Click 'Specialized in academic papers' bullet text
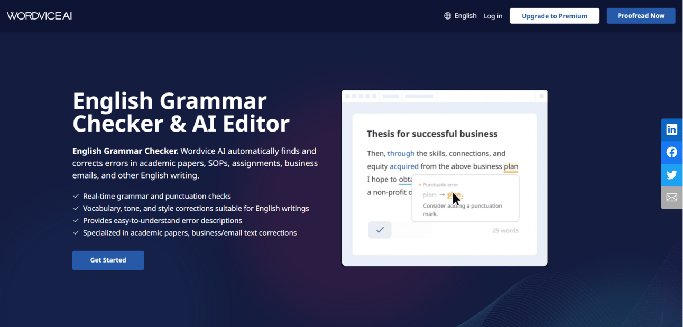The width and height of the screenshot is (683, 327). (x=190, y=232)
